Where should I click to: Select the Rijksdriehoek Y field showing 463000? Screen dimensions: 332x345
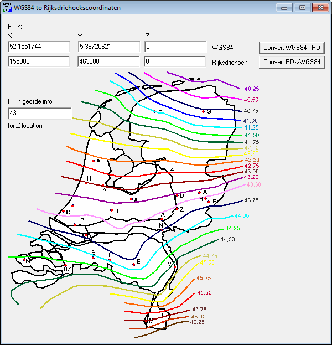[108, 61]
